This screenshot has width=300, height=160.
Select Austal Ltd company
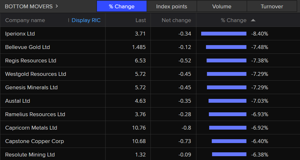pyautogui.click(x=18, y=101)
